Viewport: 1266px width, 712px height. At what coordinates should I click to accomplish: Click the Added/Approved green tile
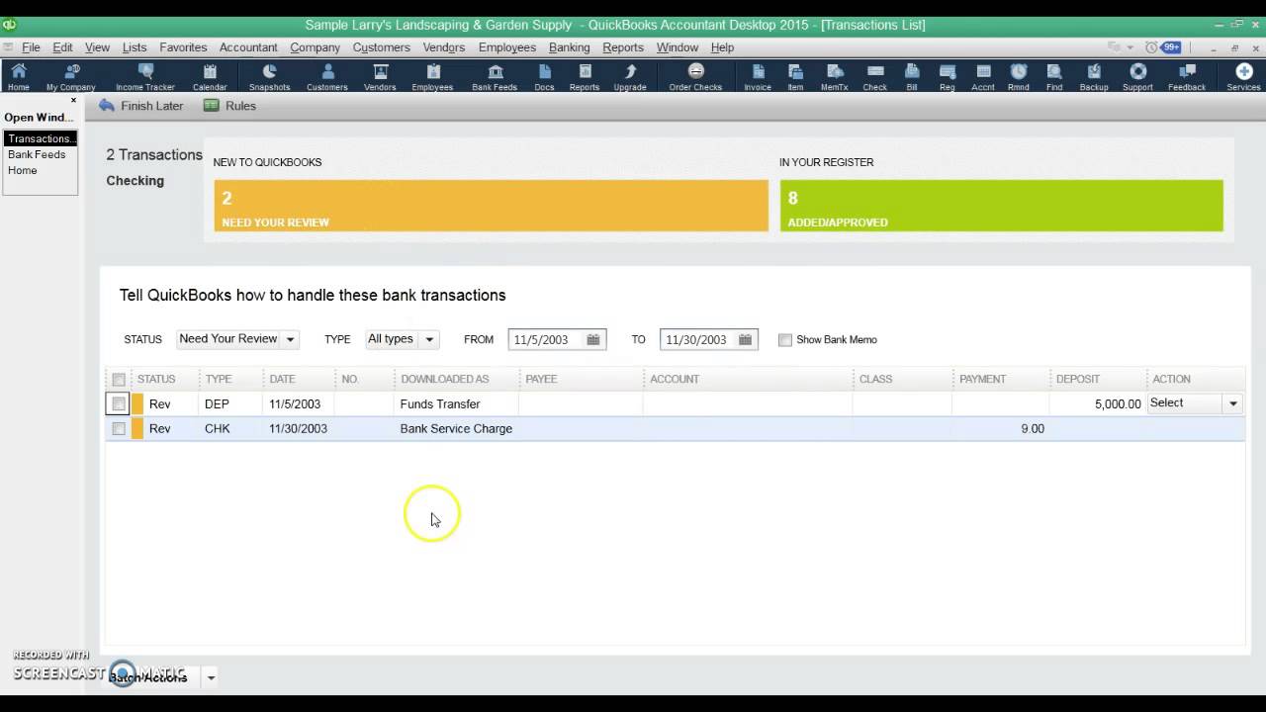tap(1001, 206)
